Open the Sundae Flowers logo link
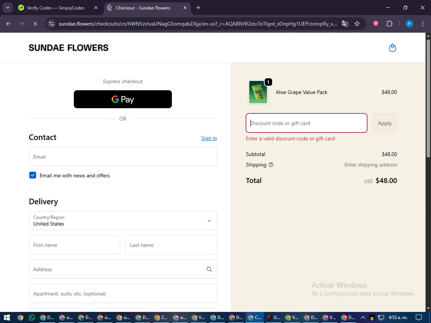 coord(69,48)
